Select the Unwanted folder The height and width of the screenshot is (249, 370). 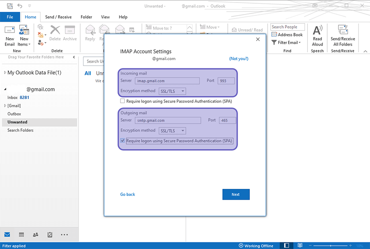(39, 122)
